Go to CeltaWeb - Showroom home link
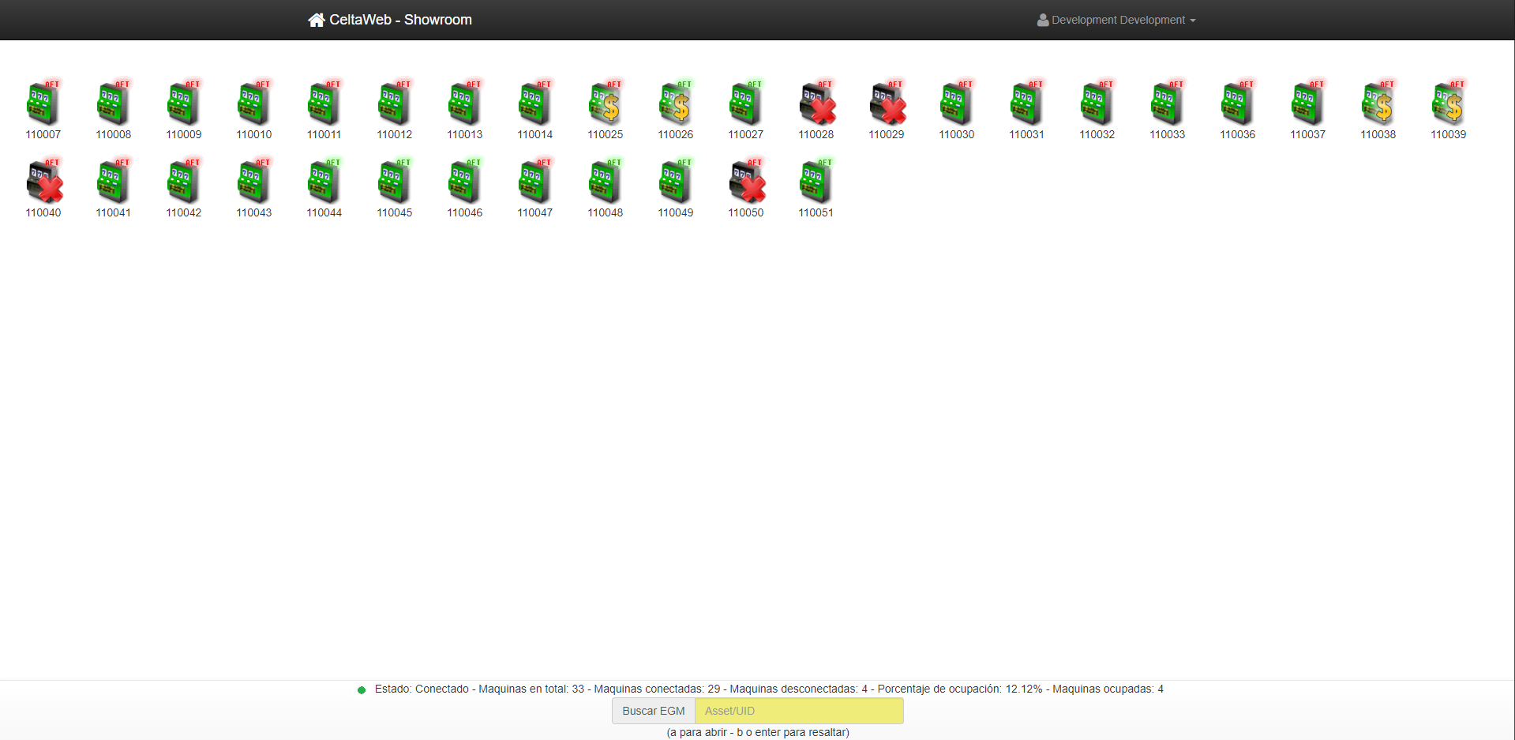Viewport: 1515px width, 740px height. point(390,20)
